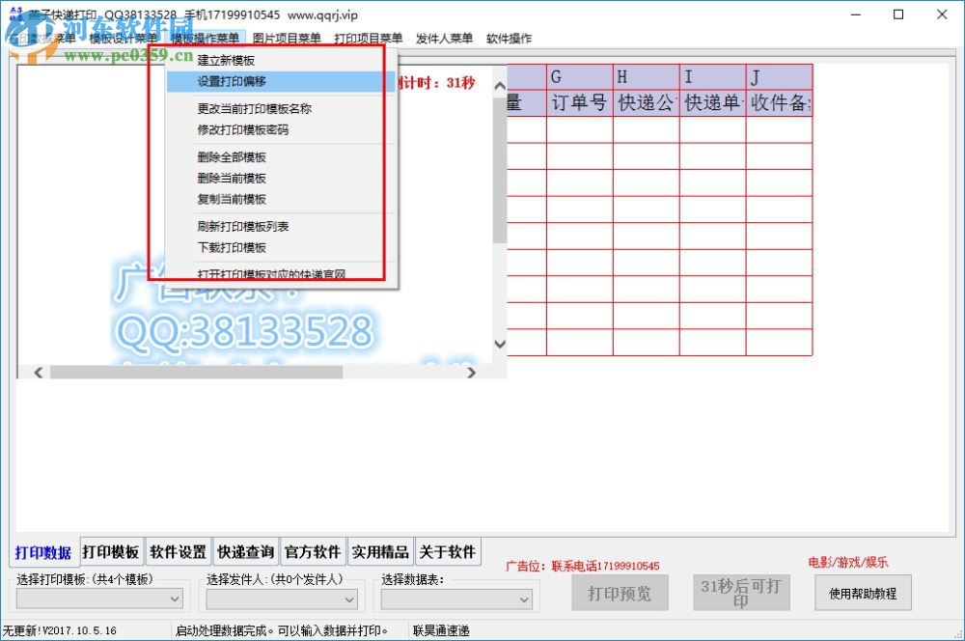This screenshot has width=965, height=641.
Task: Click the 广告位 contact phone text
Action: point(582,566)
